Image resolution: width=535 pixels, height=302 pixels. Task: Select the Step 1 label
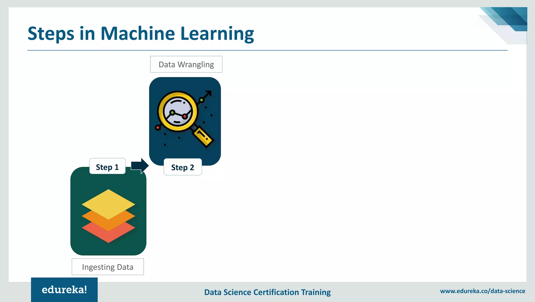pos(107,166)
